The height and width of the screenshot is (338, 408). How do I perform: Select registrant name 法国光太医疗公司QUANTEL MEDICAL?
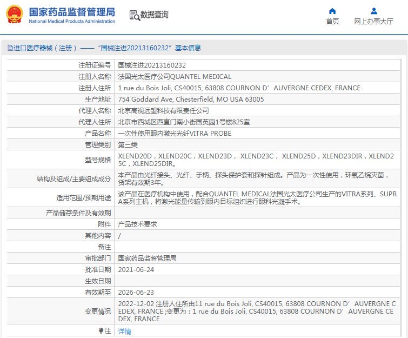click(x=175, y=77)
